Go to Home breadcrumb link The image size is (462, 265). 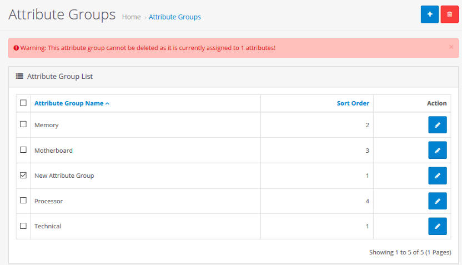[132, 17]
